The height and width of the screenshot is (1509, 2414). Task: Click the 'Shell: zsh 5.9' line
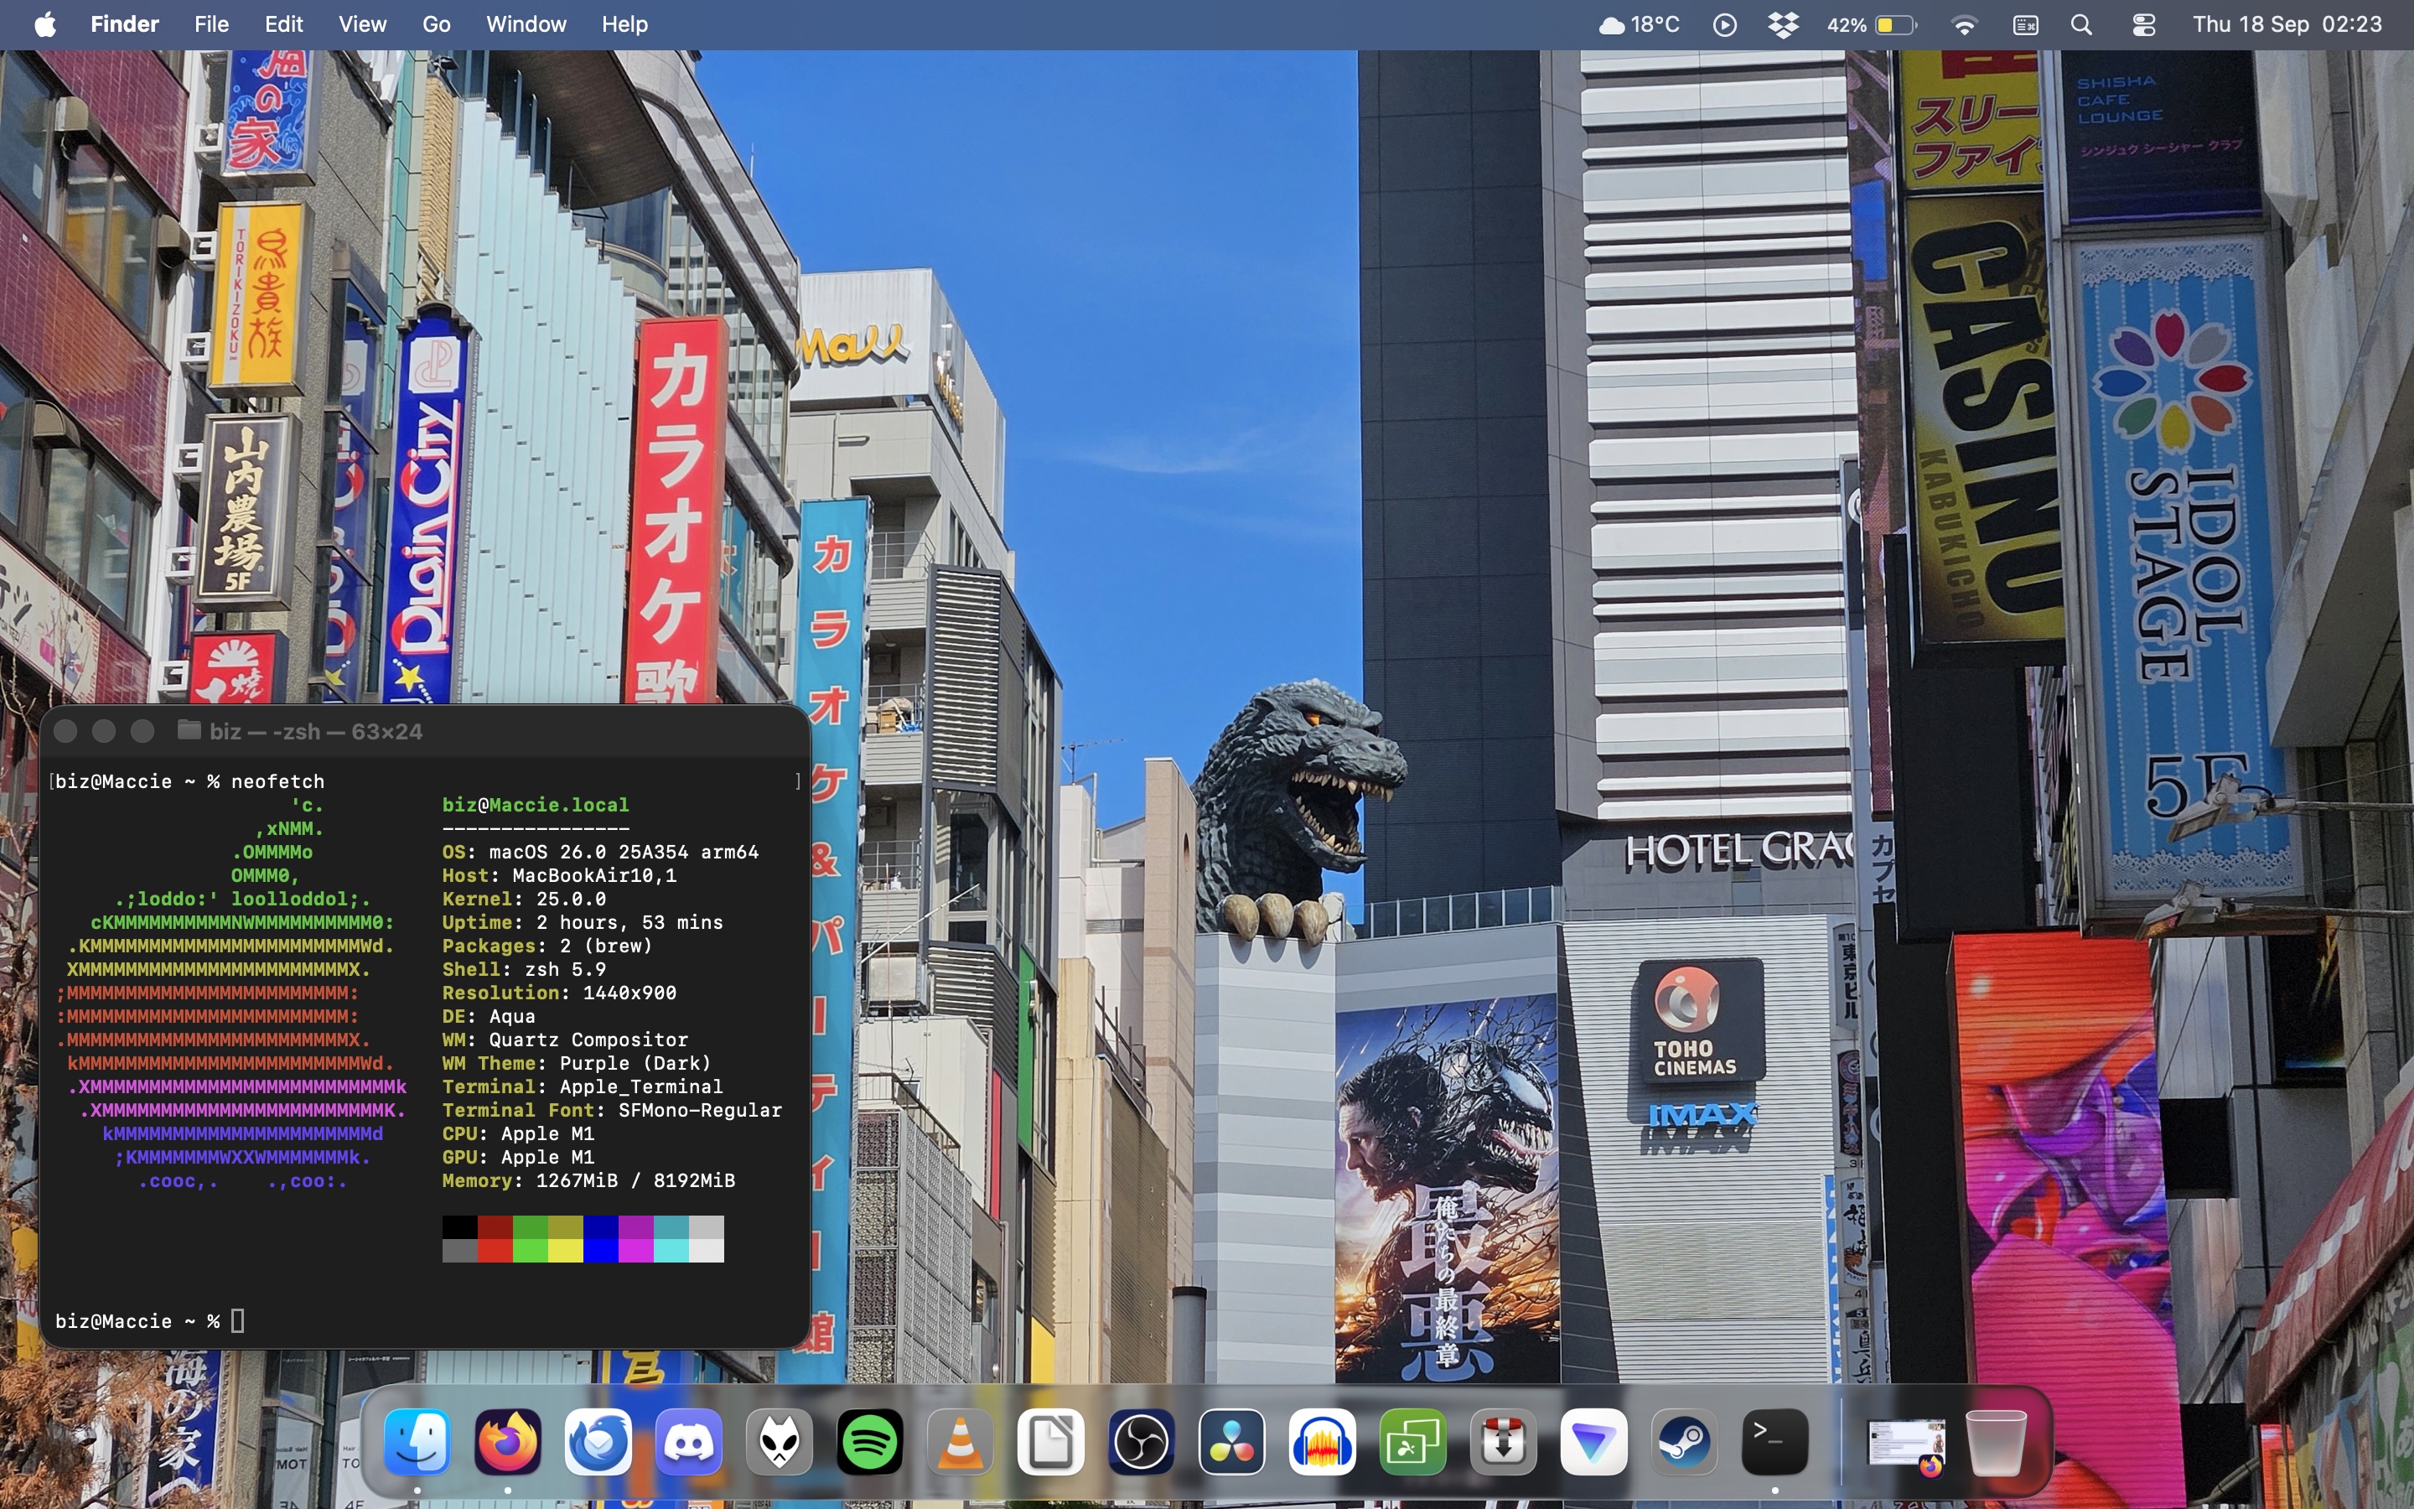point(524,969)
